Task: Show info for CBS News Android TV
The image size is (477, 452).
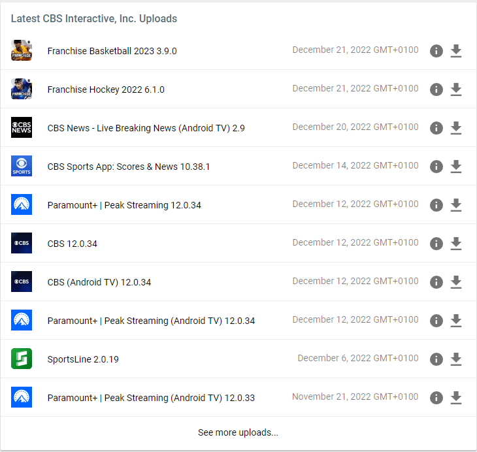Action: click(x=436, y=128)
